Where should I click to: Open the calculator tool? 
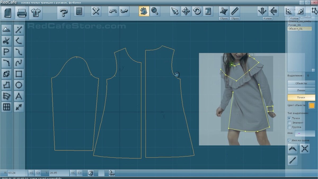(x=79, y=11)
